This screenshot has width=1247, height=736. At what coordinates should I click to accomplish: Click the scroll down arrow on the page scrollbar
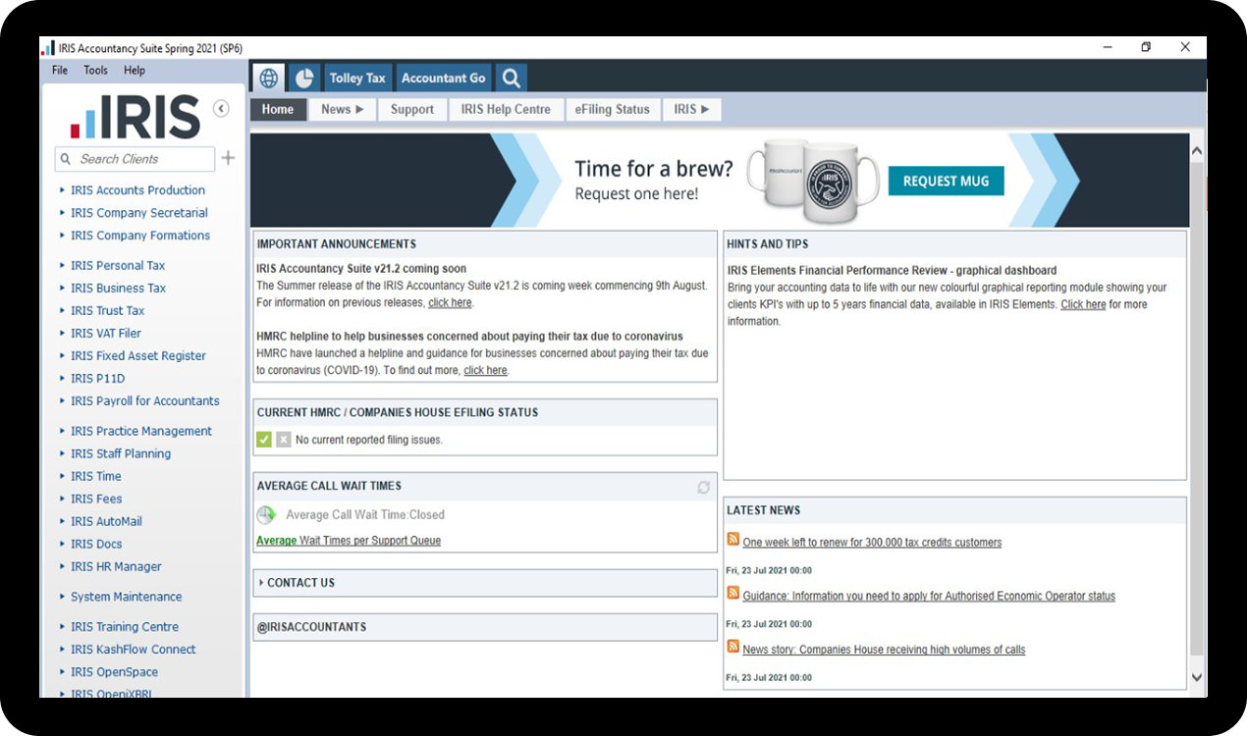pos(1196,677)
